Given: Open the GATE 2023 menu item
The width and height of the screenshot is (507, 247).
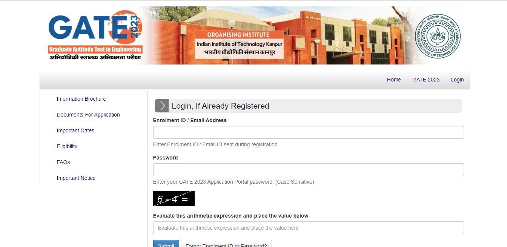Looking at the screenshot, I should [x=426, y=80].
